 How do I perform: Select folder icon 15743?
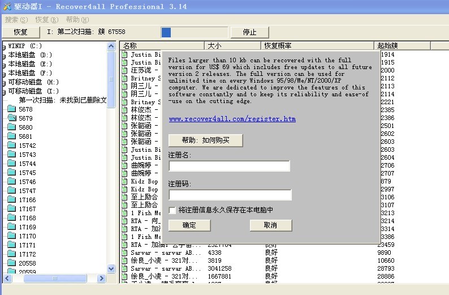click(12, 154)
